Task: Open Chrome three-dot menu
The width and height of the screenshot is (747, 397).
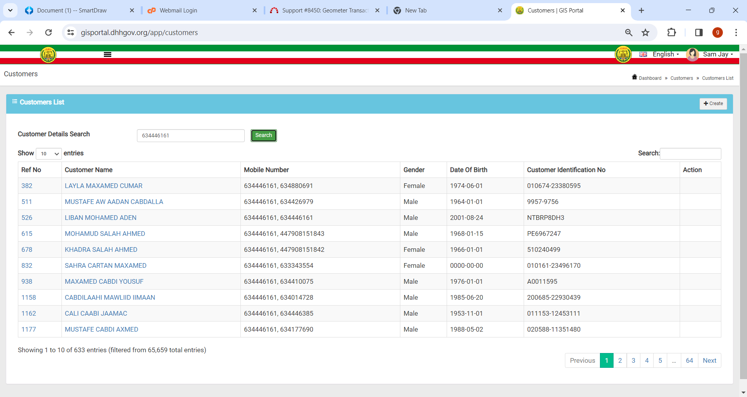Action: click(x=736, y=32)
